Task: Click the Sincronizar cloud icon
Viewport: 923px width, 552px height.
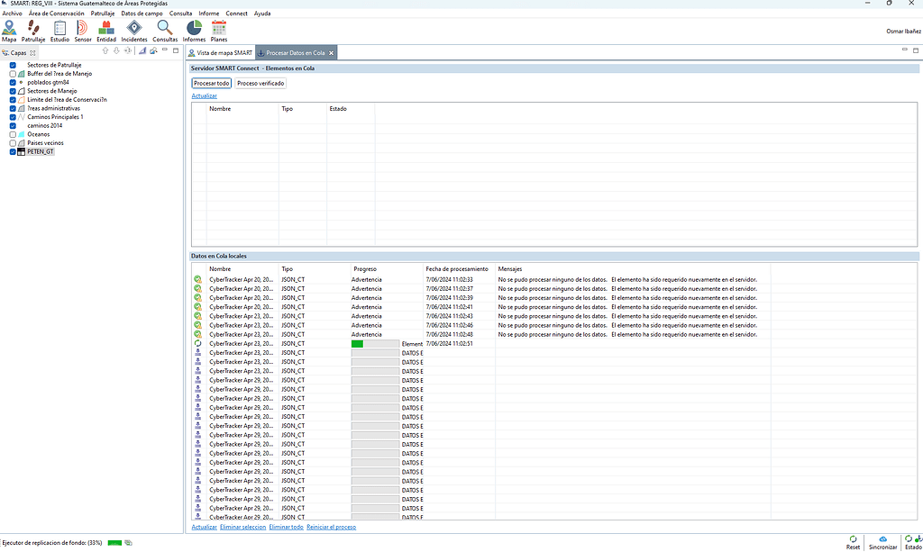Action: point(882,539)
